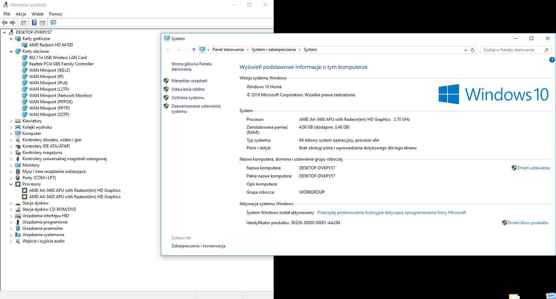Select Realtek PCIe GBE Family Controller
The image size is (556, 299).
[x=61, y=64]
